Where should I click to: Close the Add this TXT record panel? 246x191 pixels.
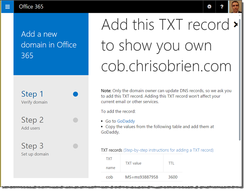pyautogui.click(x=236, y=24)
